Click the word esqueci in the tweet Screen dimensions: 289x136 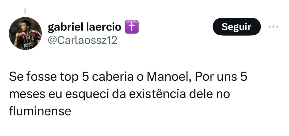tap(91, 94)
